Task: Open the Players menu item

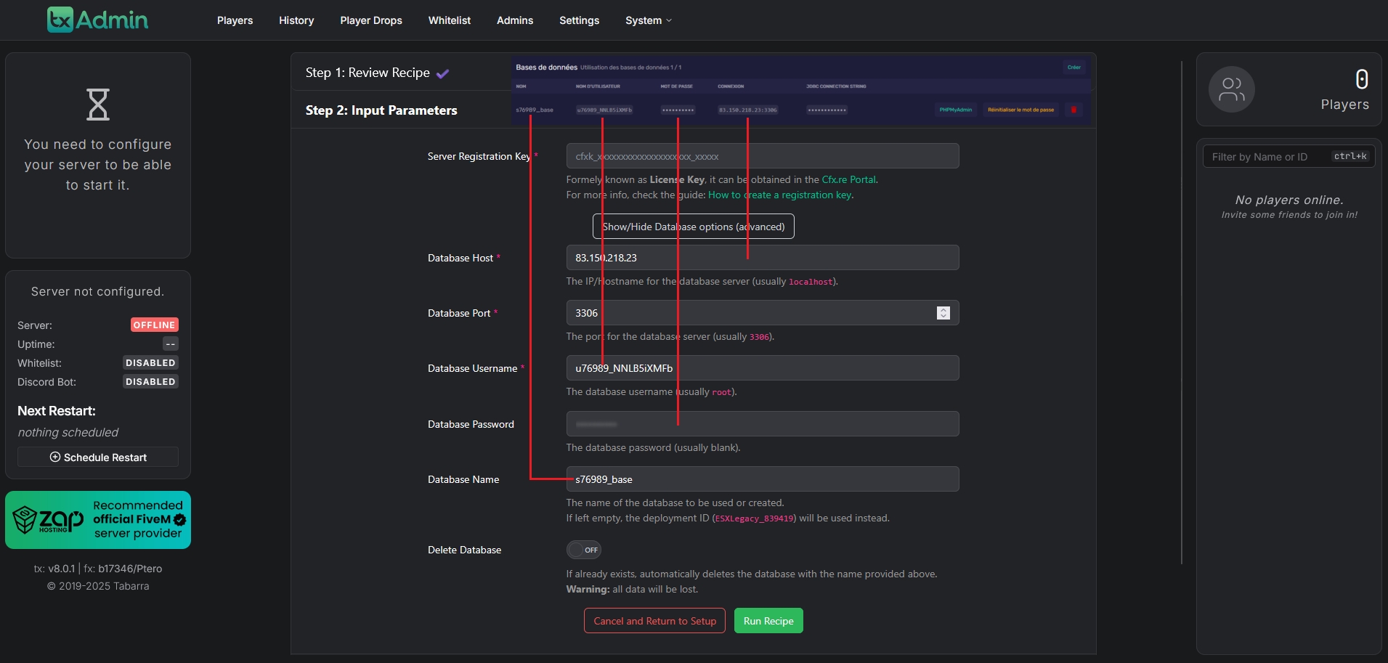Action: click(x=235, y=20)
